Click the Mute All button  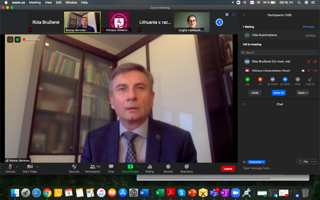pos(278,93)
